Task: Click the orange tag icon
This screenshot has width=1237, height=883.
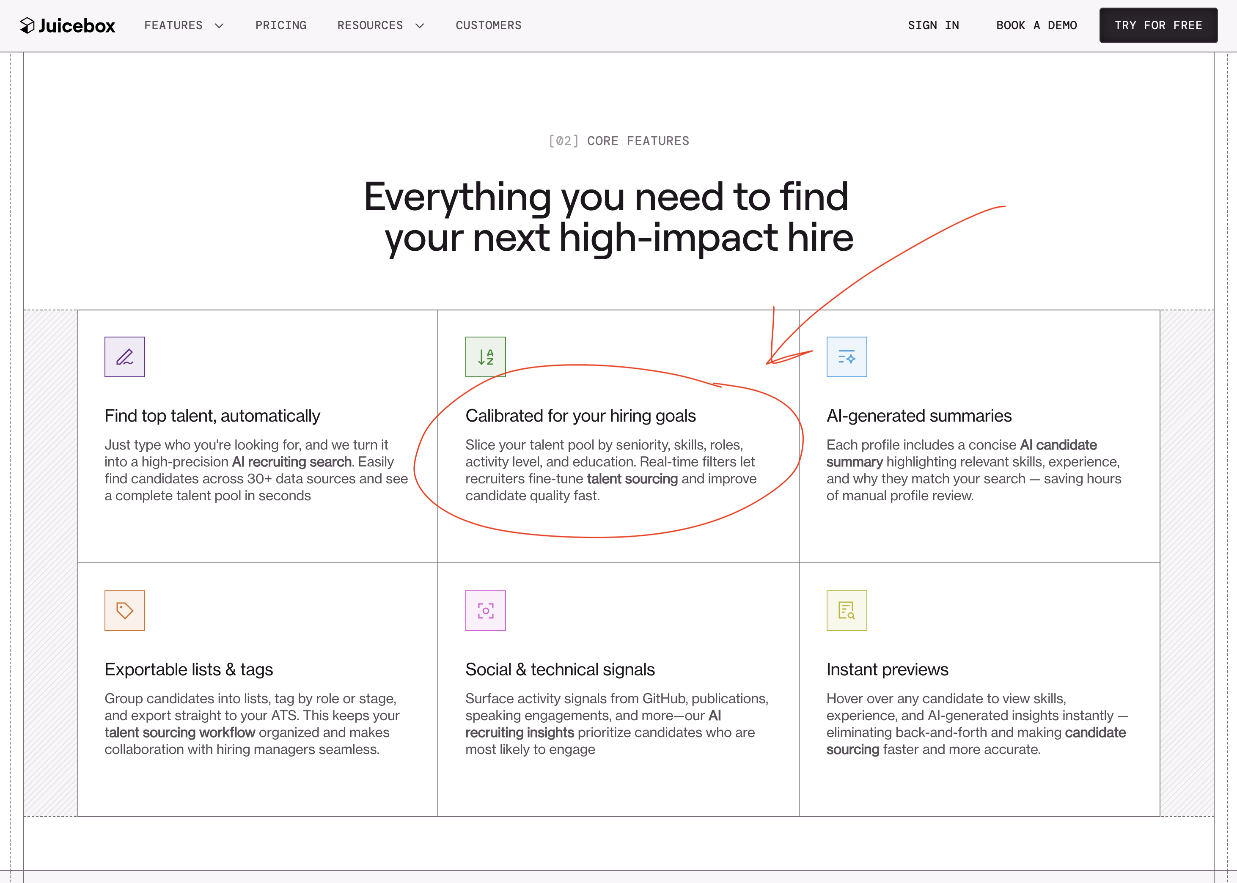Action: coord(124,611)
